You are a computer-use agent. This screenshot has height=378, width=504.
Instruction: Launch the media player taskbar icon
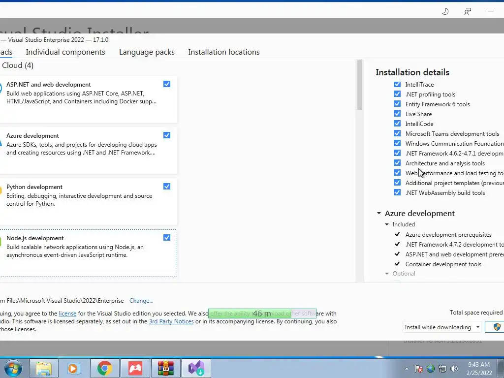pos(74,368)
